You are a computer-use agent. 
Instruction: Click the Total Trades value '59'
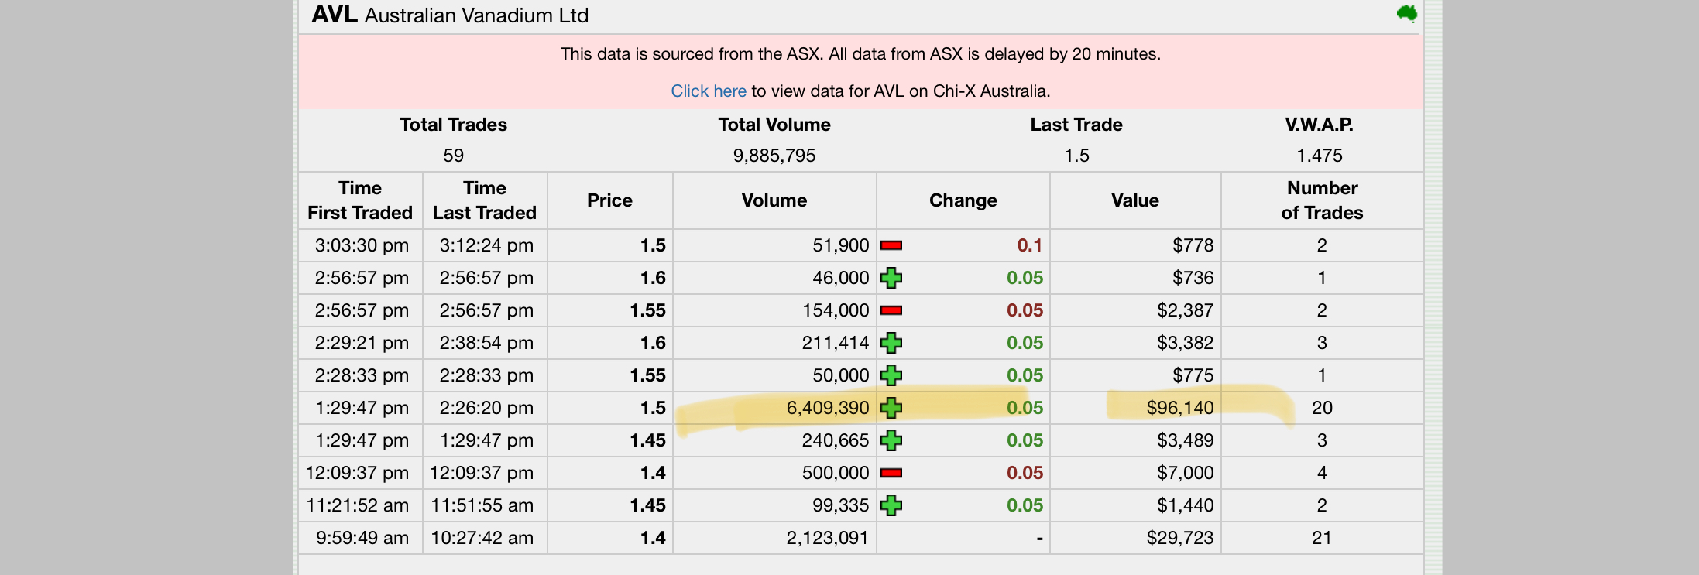(x=454, y=156)
